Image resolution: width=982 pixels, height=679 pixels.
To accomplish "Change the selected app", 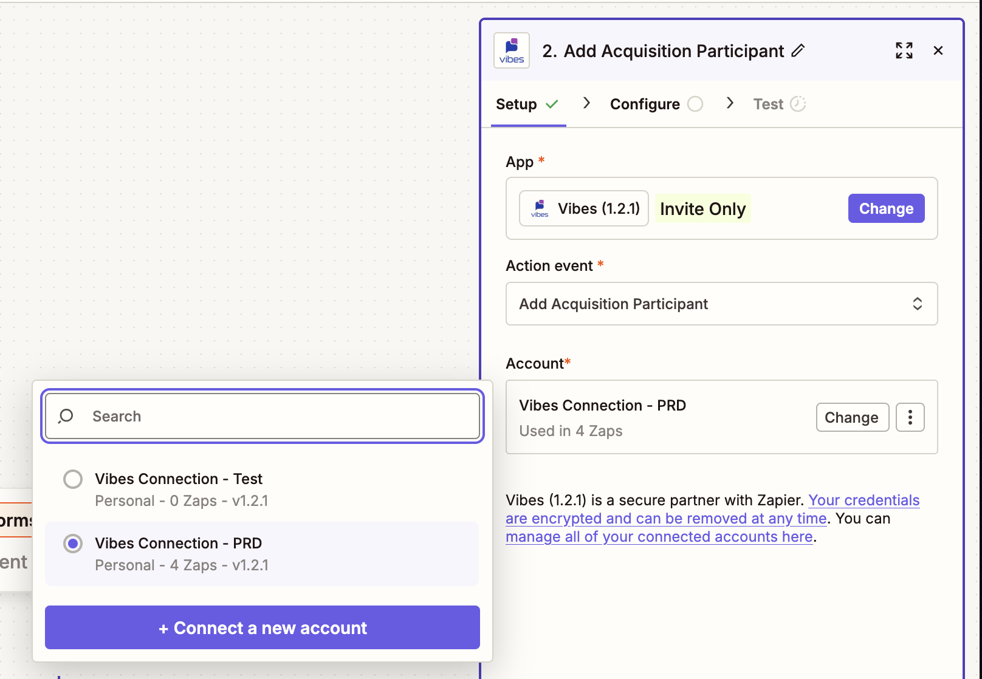I will pyautogui.click(x=886, y=208).
